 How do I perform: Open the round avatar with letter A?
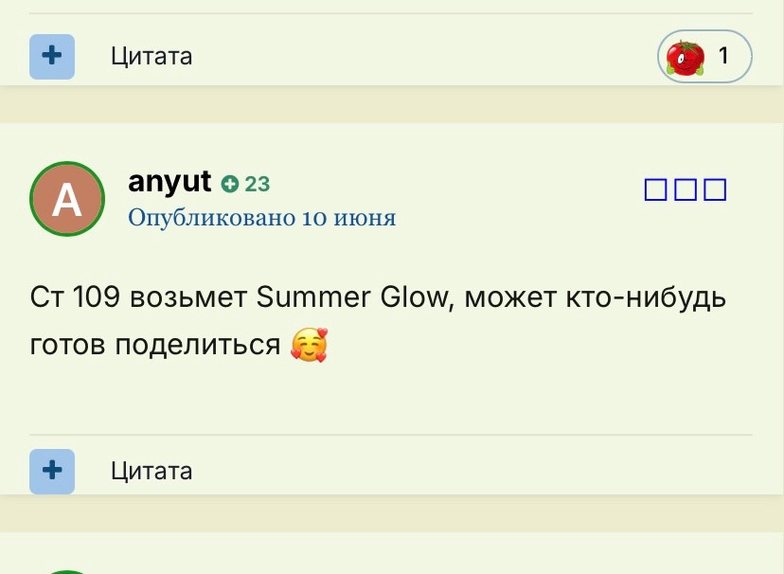click(67, 199)
